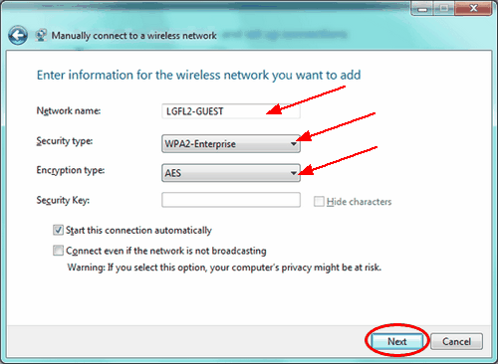498x364 pixels.
Task: Click the 'Security Key:' label
Action: click(63, 200)
